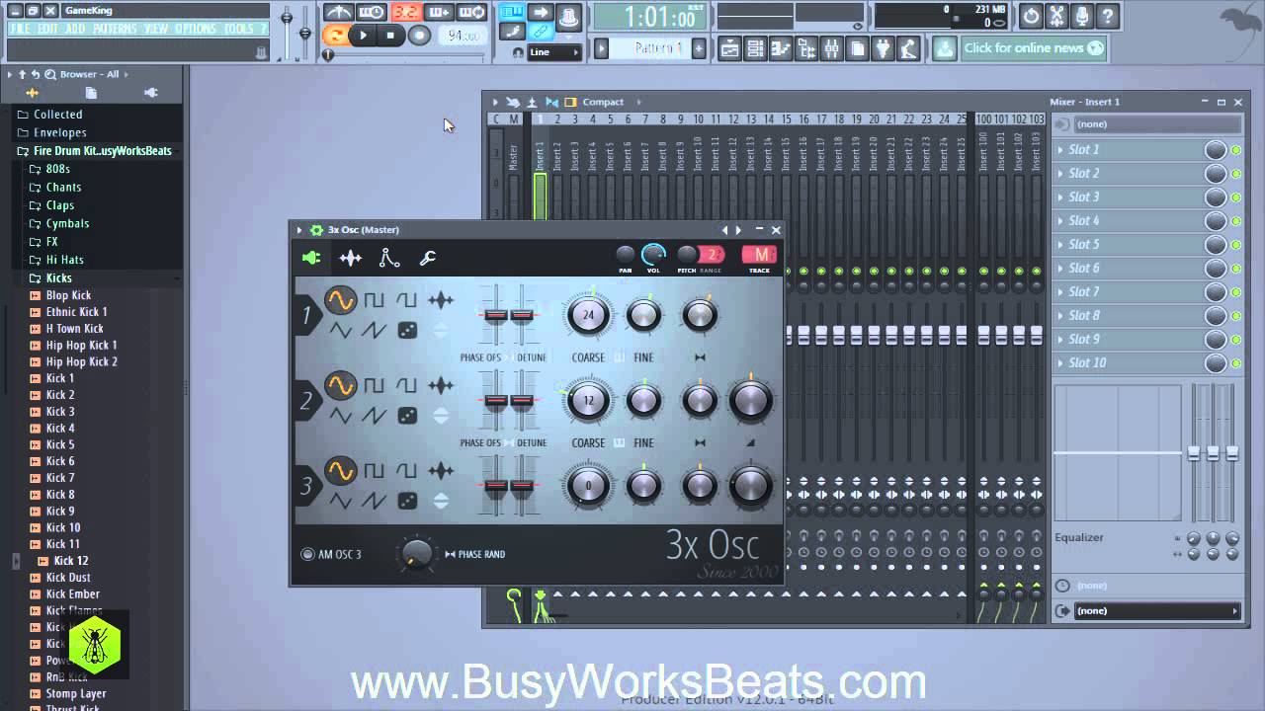This screenshot has width=1265, height=711.
Task: Select square wave shape for oscillator 2
Action: pyautogui.click(x=374, y=385)
